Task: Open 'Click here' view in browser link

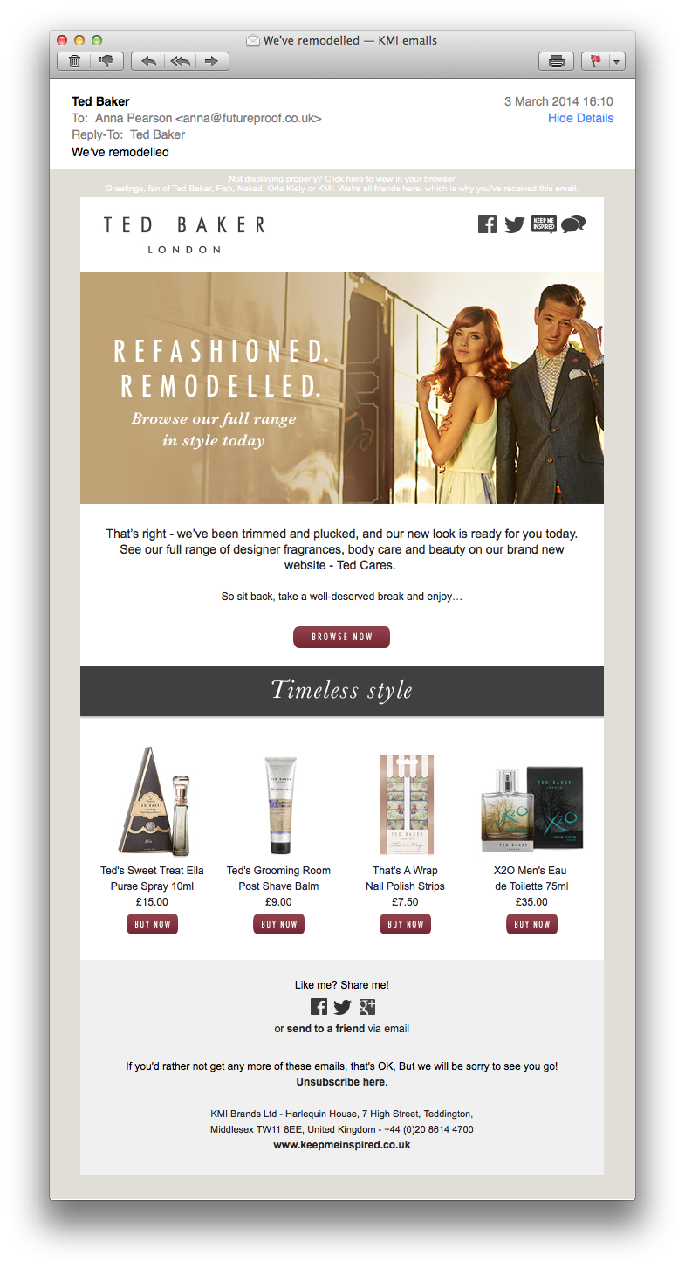Action: (344, 179)
